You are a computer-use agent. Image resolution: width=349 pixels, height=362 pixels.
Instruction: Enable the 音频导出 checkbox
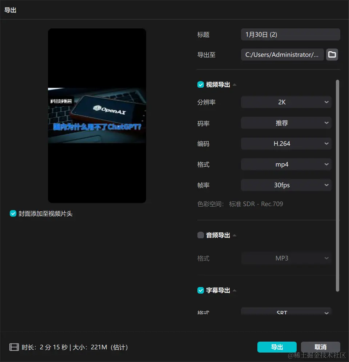(200, 235)
